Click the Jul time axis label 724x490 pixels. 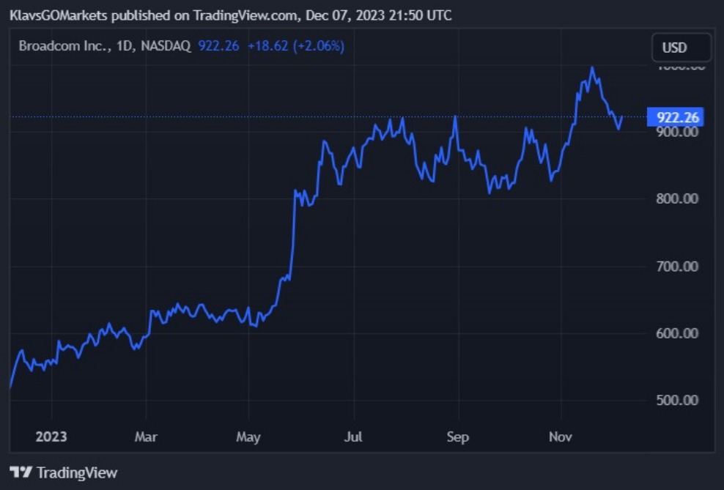tap(353, 437)
